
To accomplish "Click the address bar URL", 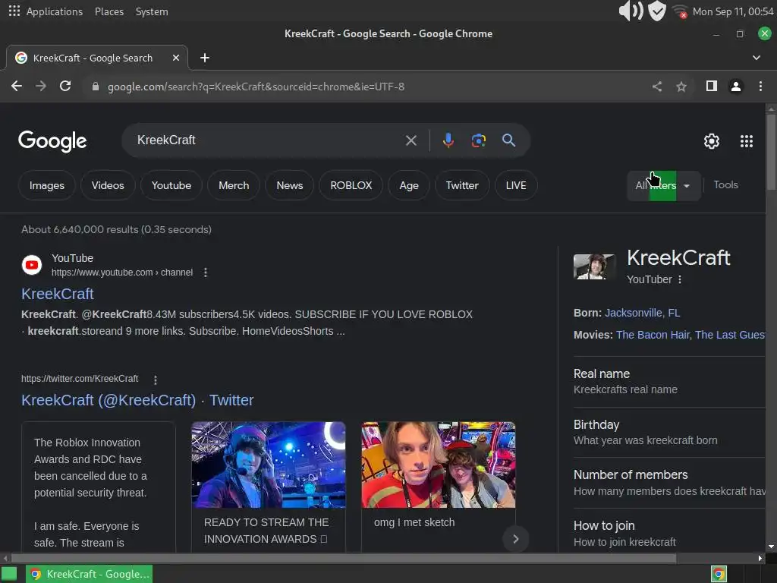I will coord(256,87).
